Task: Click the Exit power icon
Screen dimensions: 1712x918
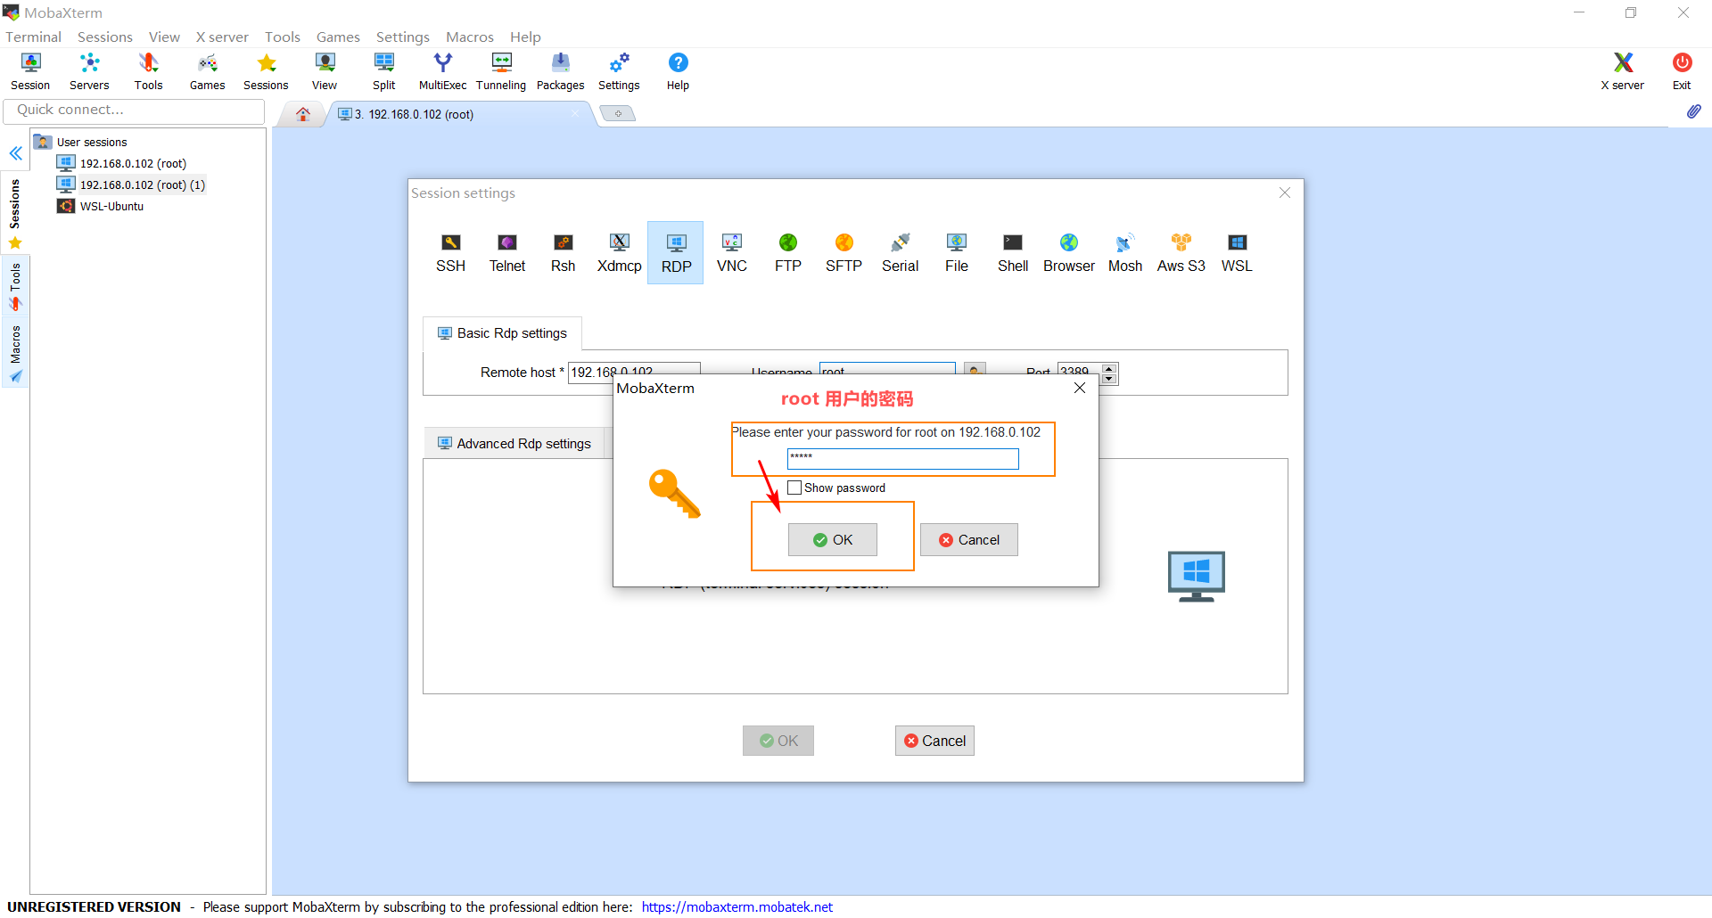Action: 1682,71
